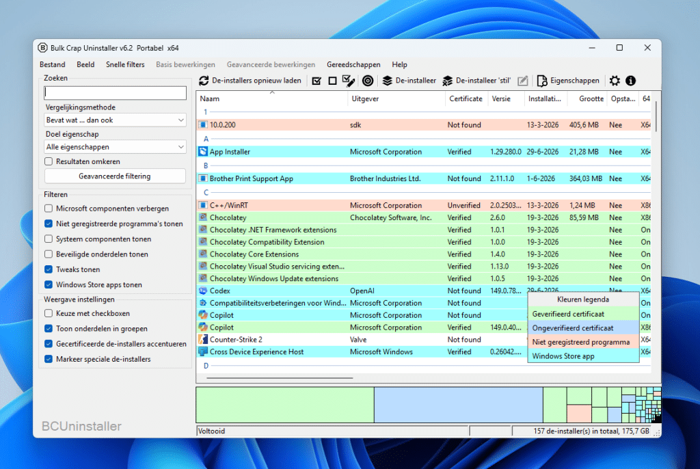Open settings via the gear icon

pos(615,81)
